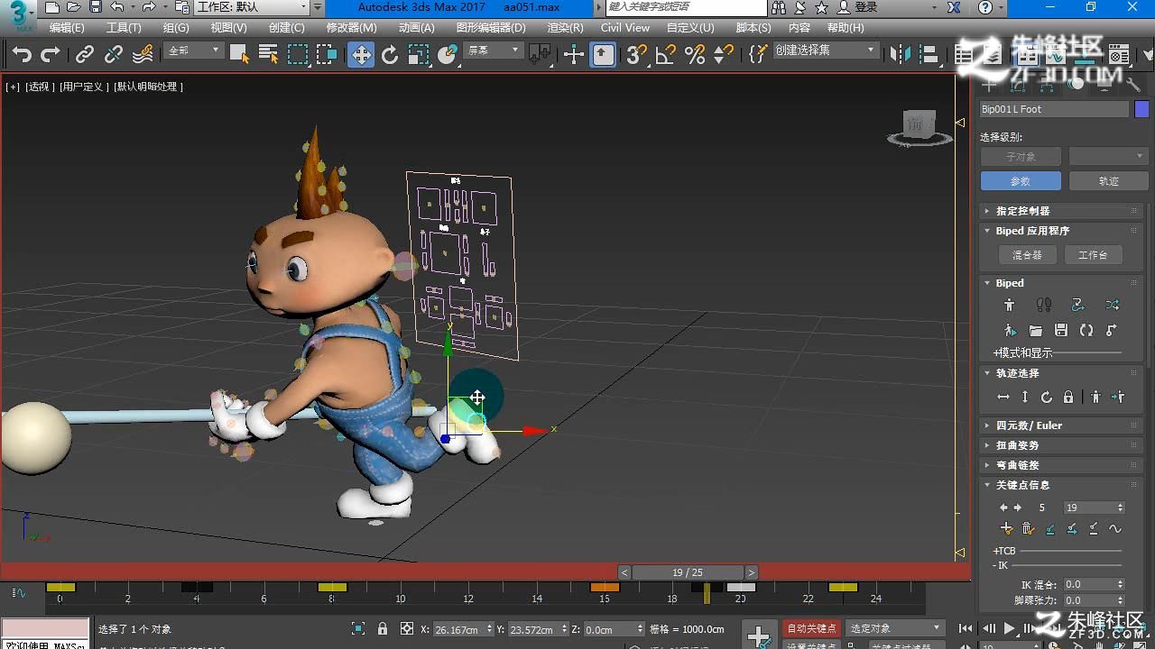Screen dimensions: 1155x649
Task: Click Body Vertical track selection icon
Action: click(x=1025, y=398)
